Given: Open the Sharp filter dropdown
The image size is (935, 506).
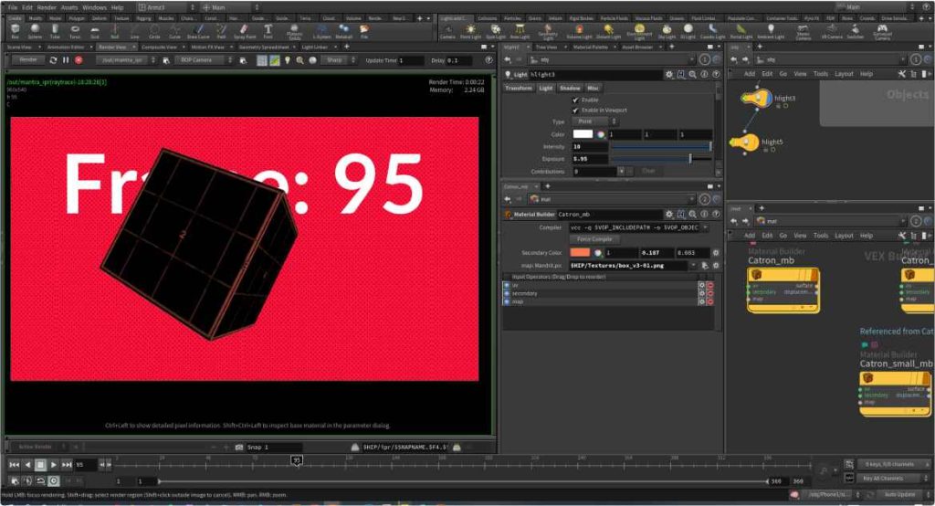Looking at the screenshot, I should 339,59.
